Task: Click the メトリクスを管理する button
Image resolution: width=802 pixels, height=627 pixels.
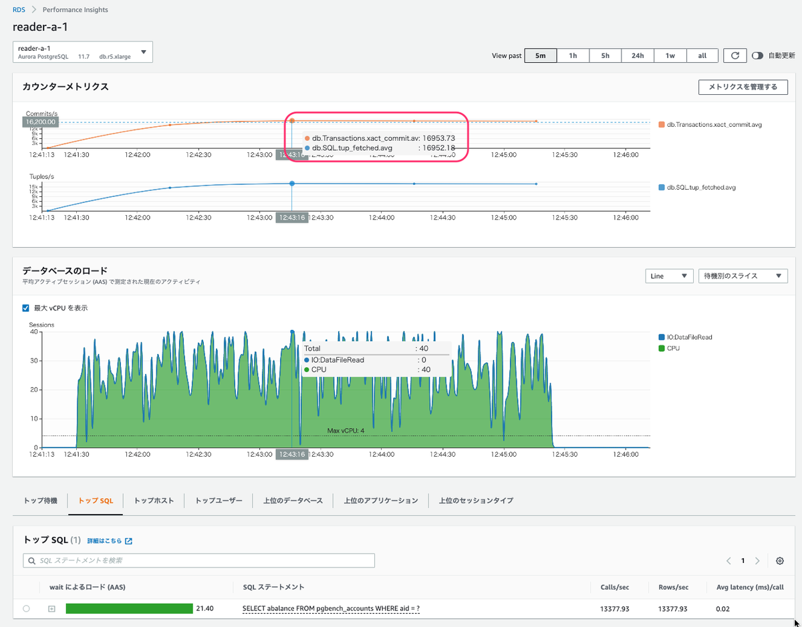Action: pos(743,87)
